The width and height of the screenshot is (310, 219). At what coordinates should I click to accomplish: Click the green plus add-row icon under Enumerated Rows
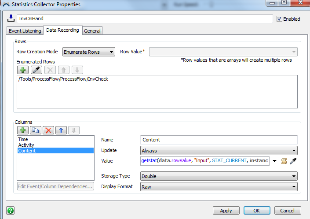23,70
